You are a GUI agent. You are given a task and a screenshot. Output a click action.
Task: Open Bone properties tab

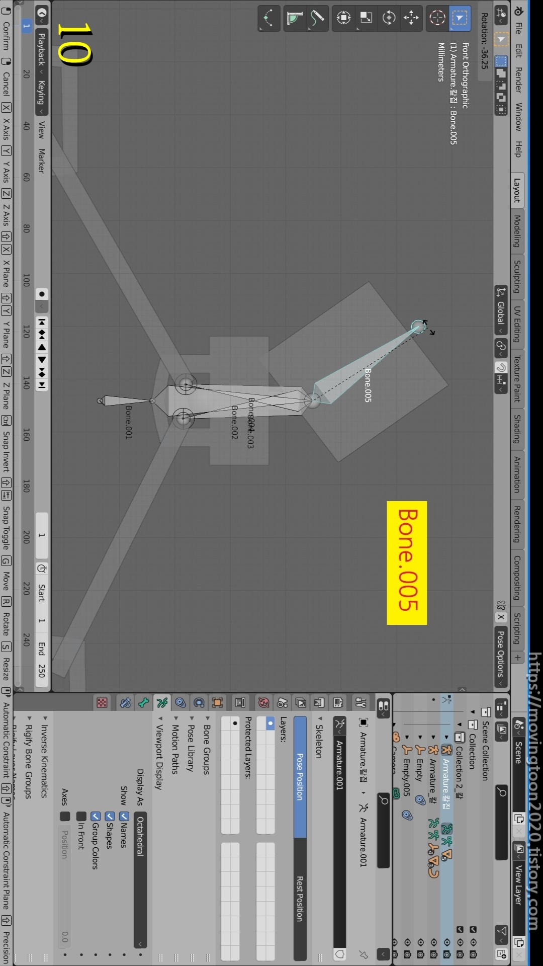click(x=144, y=702)
